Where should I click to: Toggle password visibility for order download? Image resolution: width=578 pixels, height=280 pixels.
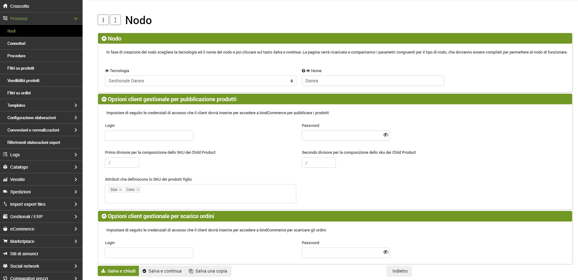pyautogui.click(x=385, y=252)
